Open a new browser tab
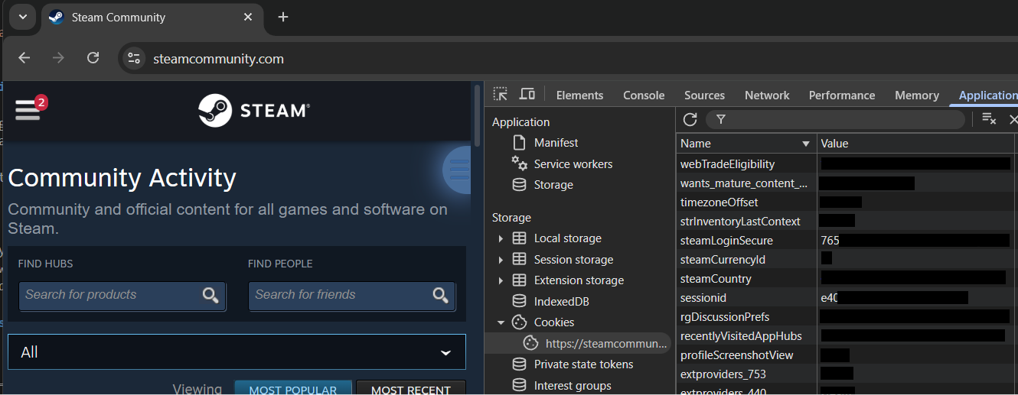1018x395 pixels. click(x=283, y=17)
